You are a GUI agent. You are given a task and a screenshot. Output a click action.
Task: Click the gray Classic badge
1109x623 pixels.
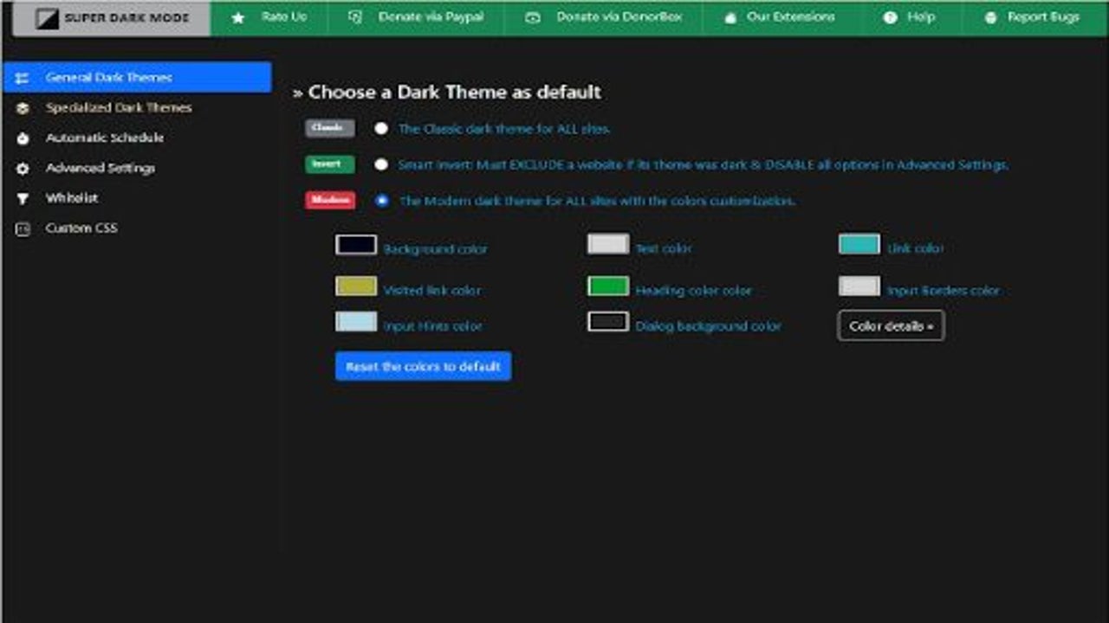(330, 127)
